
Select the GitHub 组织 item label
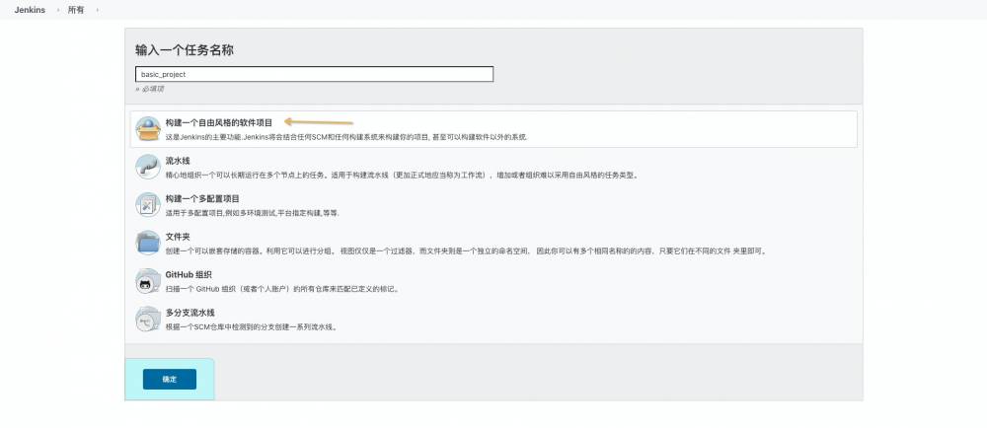tap(189, 274)
